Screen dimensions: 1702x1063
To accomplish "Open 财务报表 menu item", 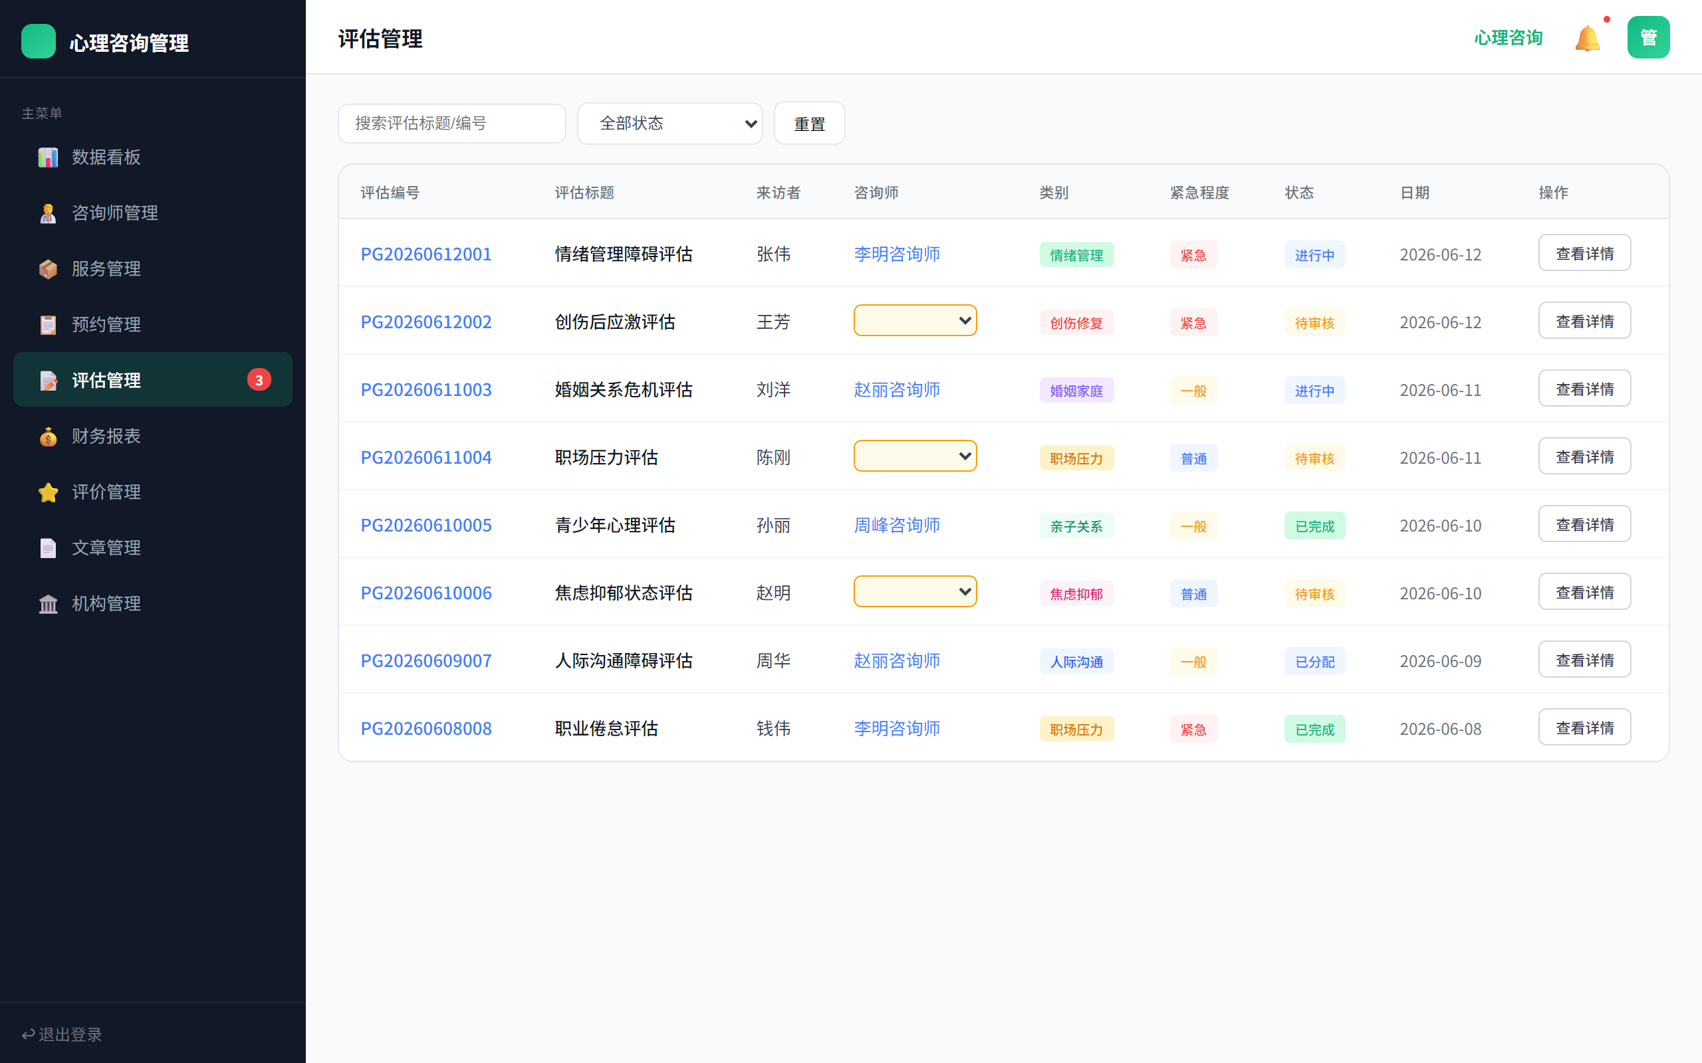I will 153,436.
